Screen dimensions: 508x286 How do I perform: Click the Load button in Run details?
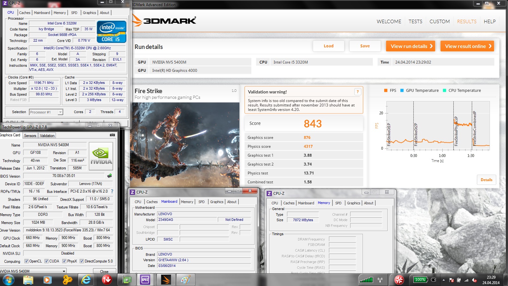coord(329,46)
